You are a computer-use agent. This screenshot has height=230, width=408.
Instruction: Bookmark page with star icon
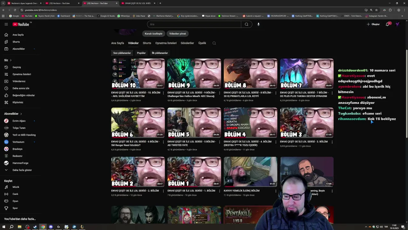376,10
